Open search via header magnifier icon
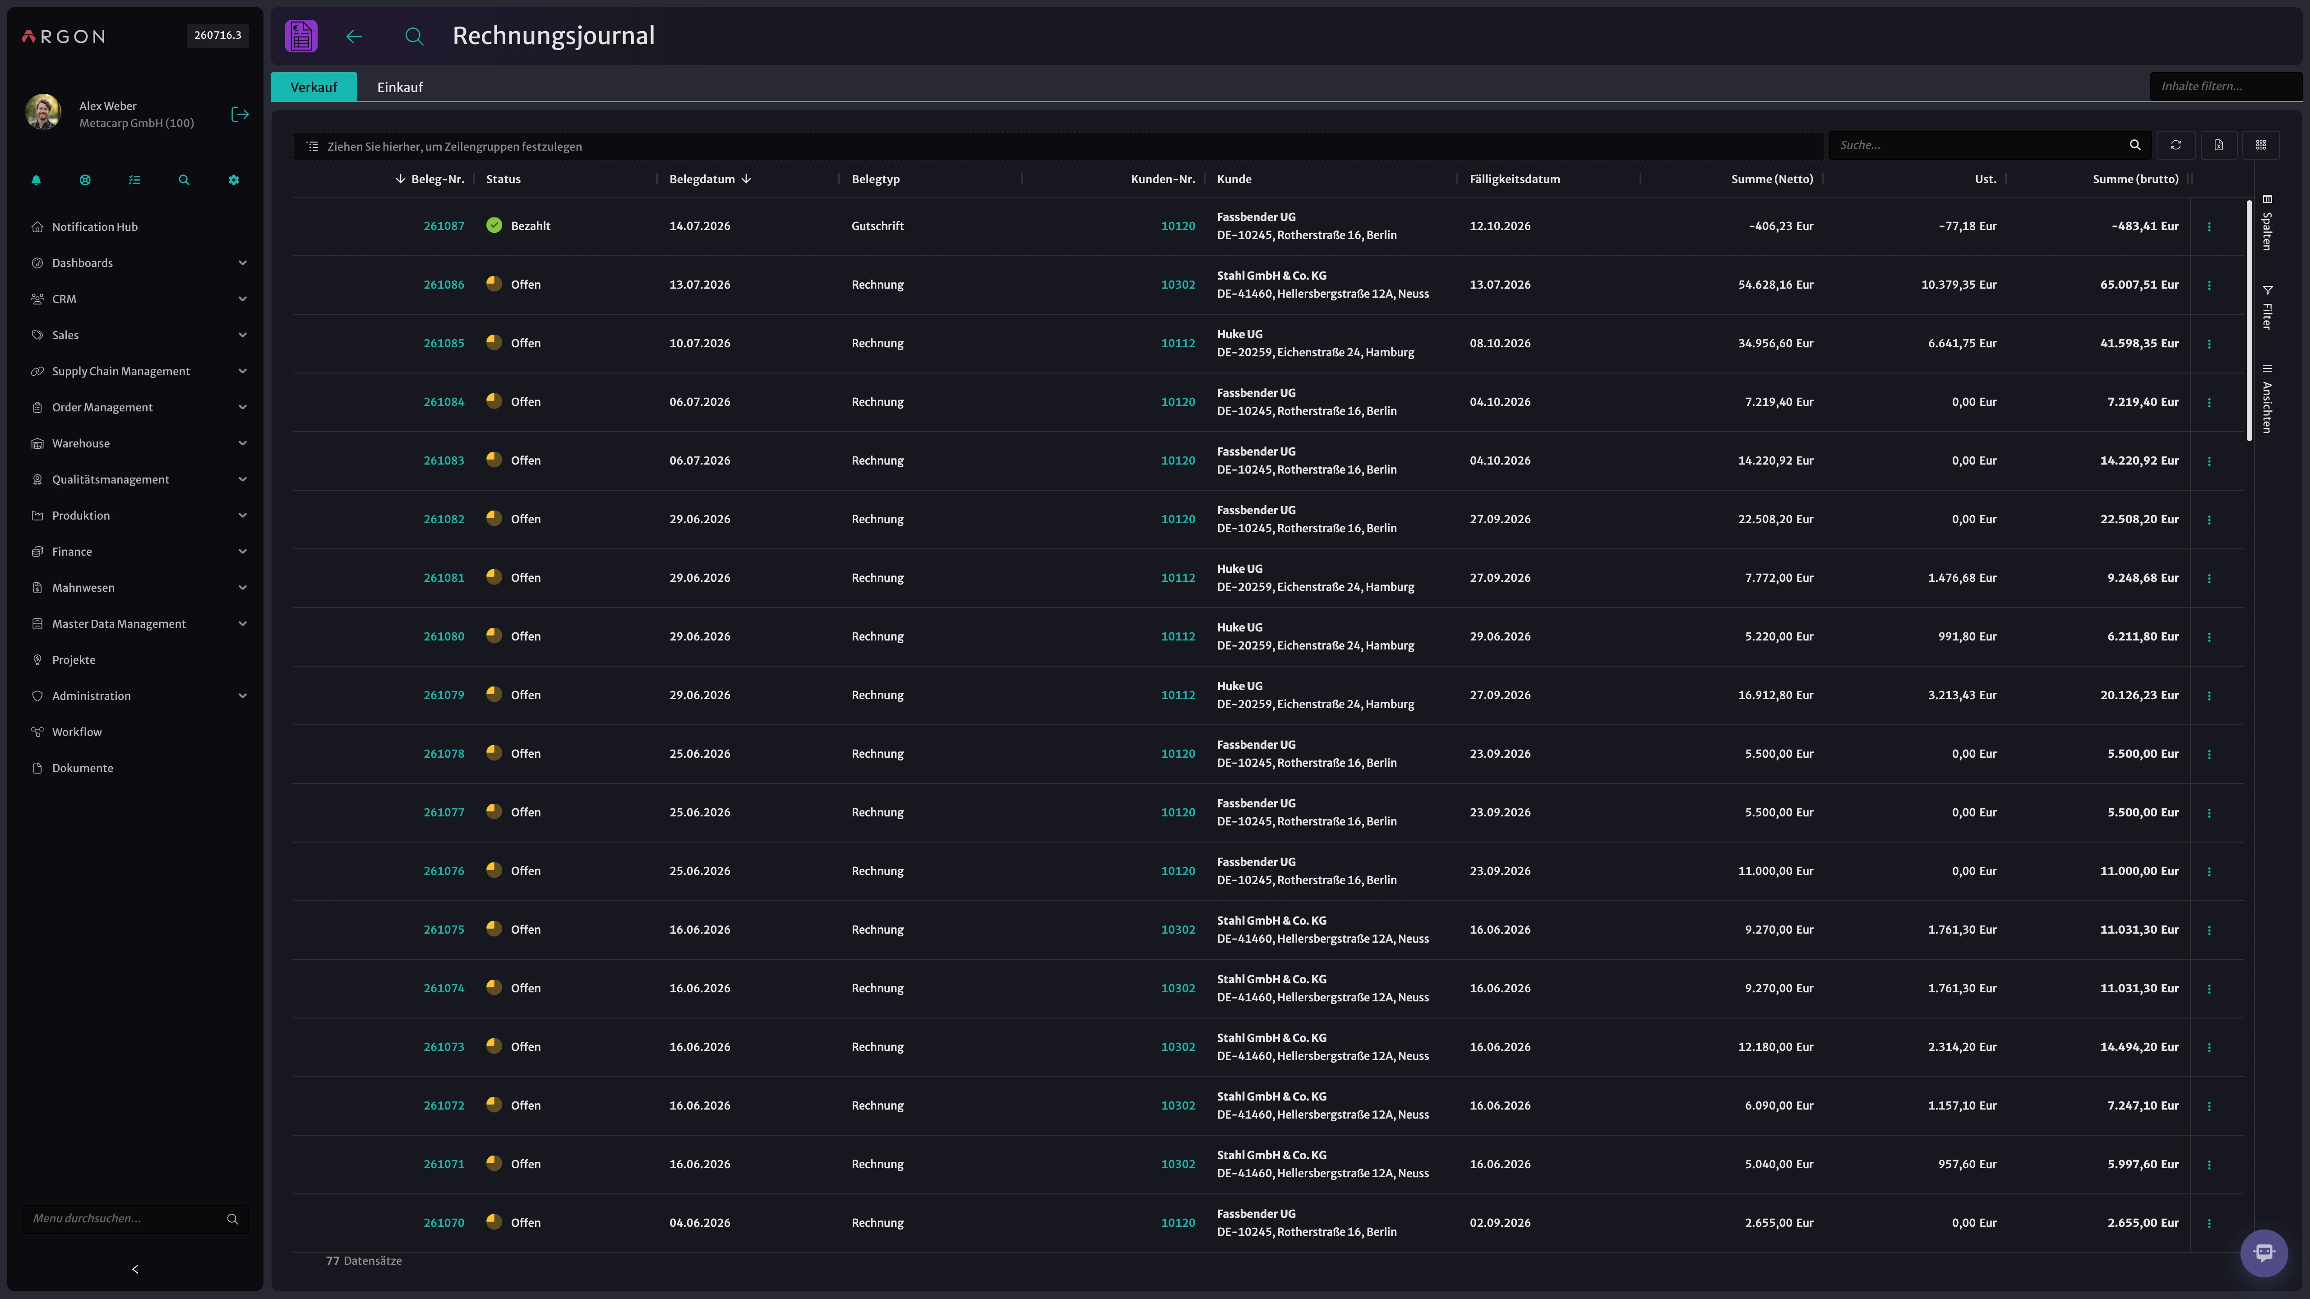Image resolution: width=2310 pixels, height=1299 pixels. pos(413,36)
